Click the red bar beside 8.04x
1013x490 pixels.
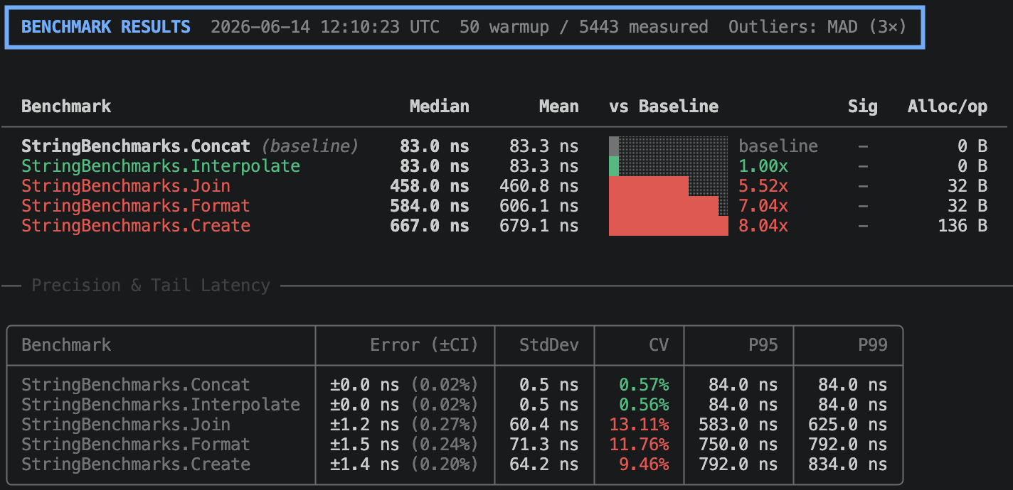point(669,226)
